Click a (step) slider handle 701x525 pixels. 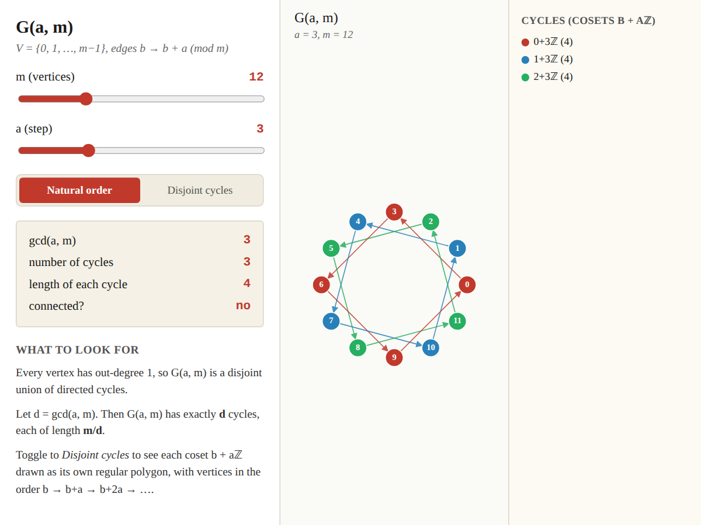(88, 150)
